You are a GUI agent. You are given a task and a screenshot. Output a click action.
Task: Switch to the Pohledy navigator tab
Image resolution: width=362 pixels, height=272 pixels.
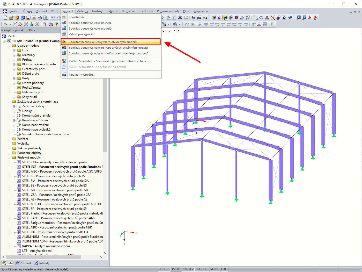click(42, 263)
